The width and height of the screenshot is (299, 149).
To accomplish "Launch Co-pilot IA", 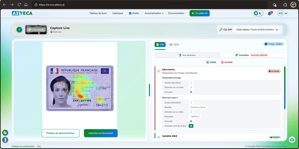I will pos(199,13).
